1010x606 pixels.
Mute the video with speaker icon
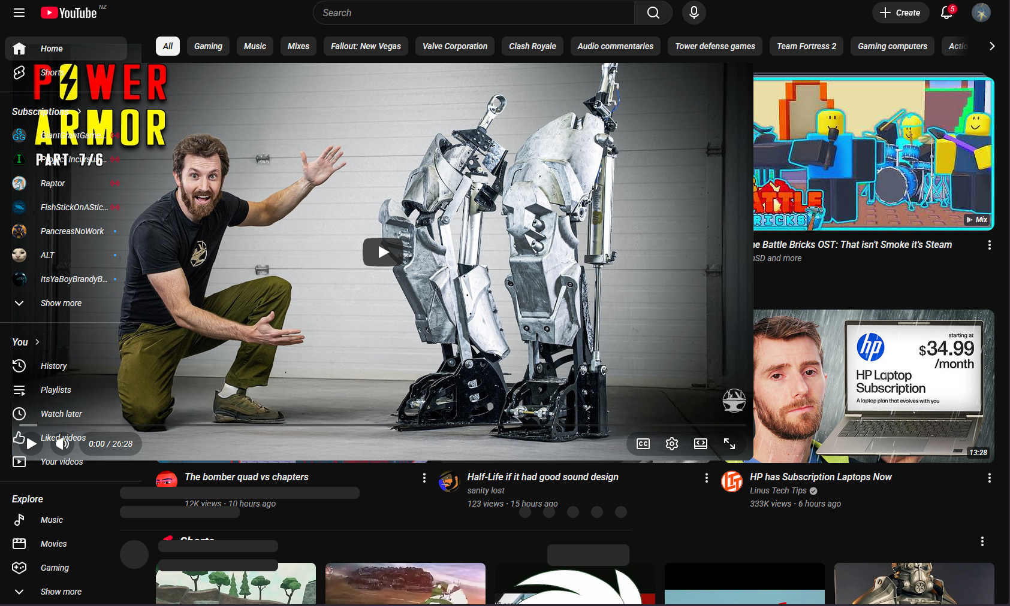click(62, 444)
